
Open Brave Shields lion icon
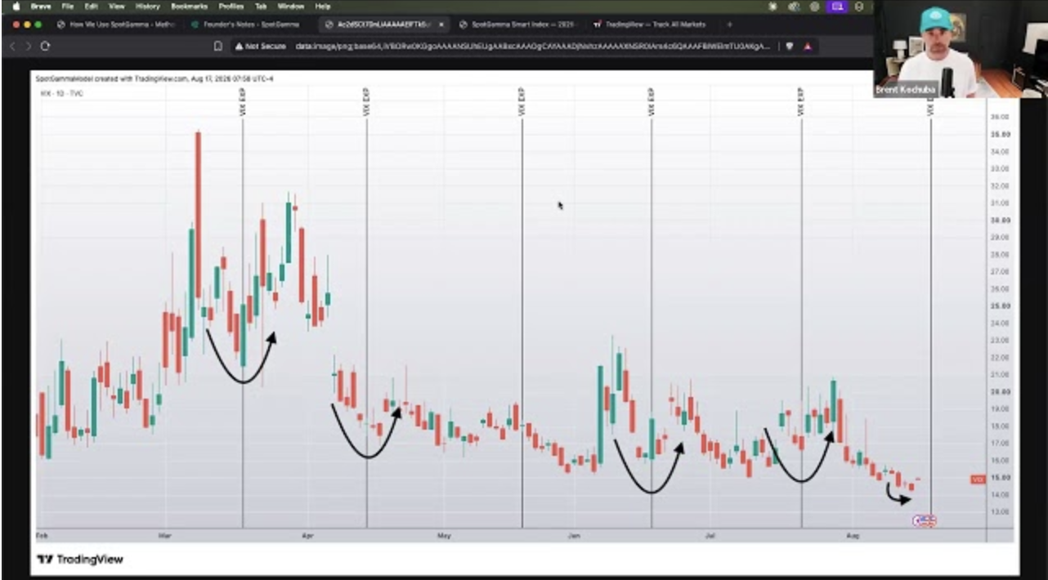click(x=790, y=47)
